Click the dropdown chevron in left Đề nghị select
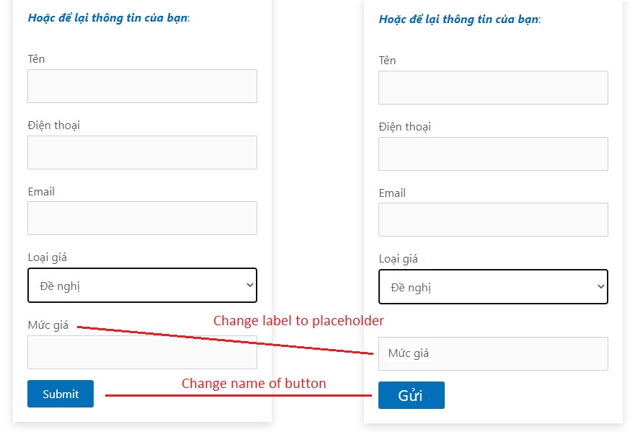The width and height of the screenshot is (635, 432). tap(250, 285)
